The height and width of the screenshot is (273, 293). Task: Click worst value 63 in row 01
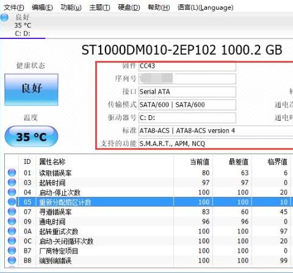point(245,173)
